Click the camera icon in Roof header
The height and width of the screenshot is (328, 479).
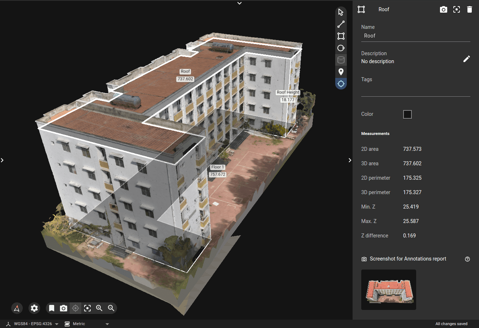click(x=444, y=9)
